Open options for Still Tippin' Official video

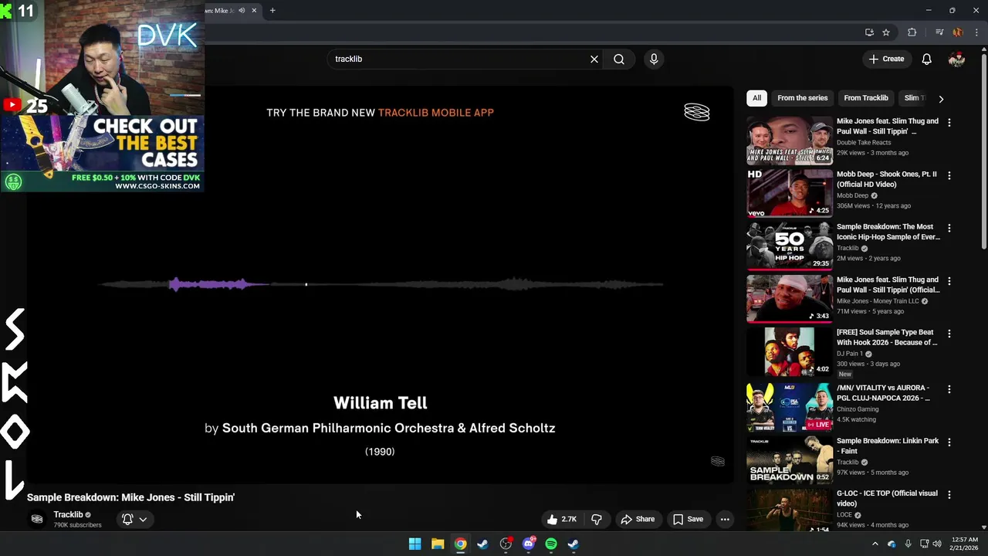point(949,281)
